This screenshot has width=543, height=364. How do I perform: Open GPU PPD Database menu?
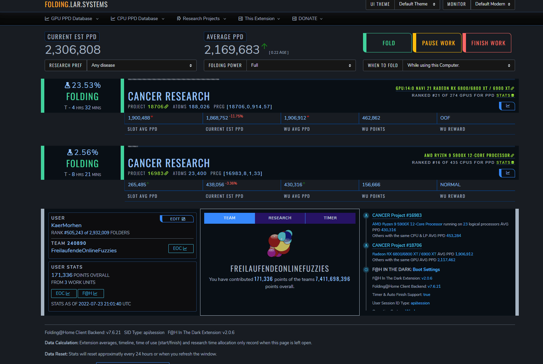[72, 18]
